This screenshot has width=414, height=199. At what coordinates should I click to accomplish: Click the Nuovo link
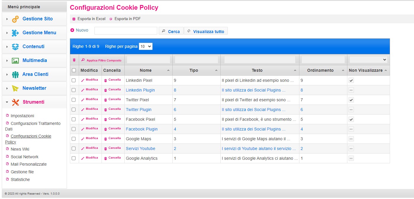coord(82,30)
